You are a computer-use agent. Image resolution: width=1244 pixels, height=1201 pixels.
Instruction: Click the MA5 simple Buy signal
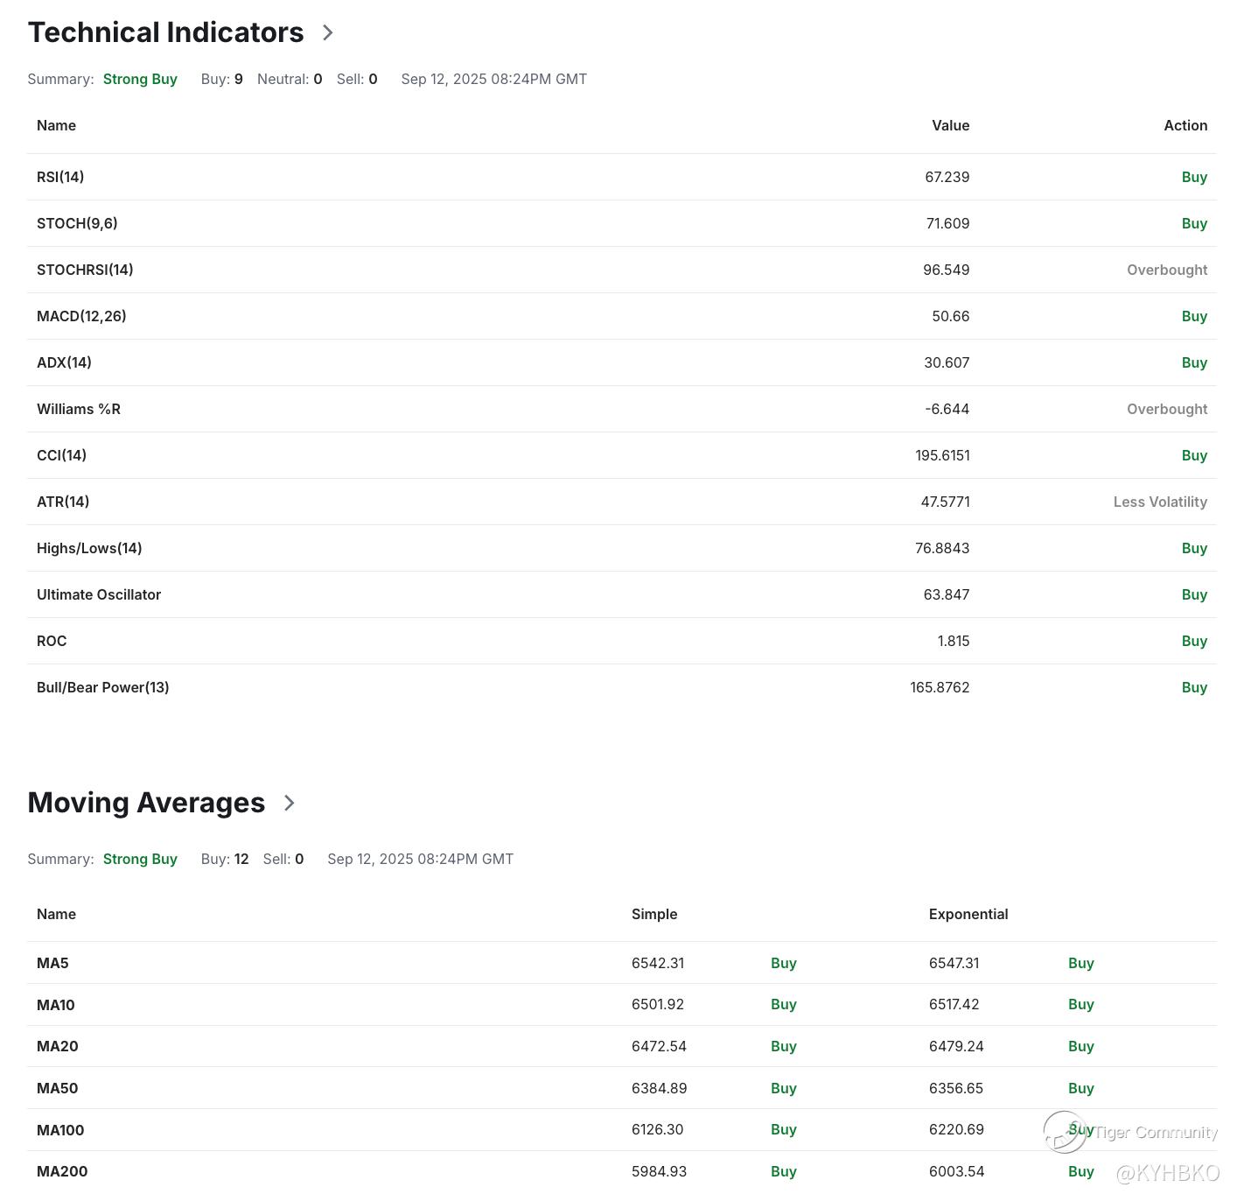(x=784, y=963)
